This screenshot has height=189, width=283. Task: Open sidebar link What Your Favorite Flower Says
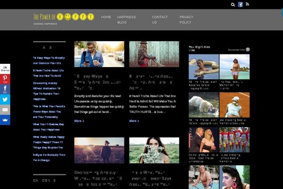click(49, 112)
